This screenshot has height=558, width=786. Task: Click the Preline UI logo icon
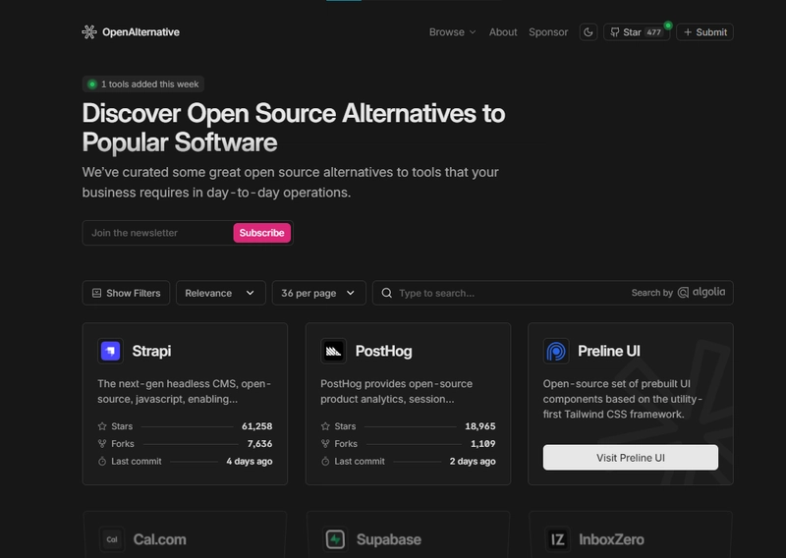(x=556, y=351)
